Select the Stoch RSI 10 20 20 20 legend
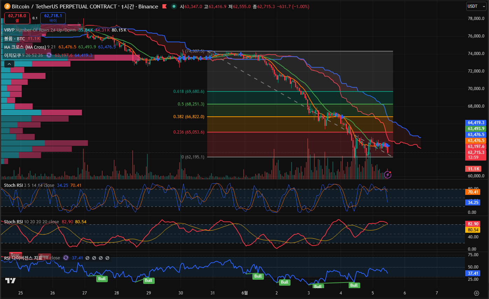Image resolution: width=489 pixels, height=299 pixels. (x=32, y=222)
